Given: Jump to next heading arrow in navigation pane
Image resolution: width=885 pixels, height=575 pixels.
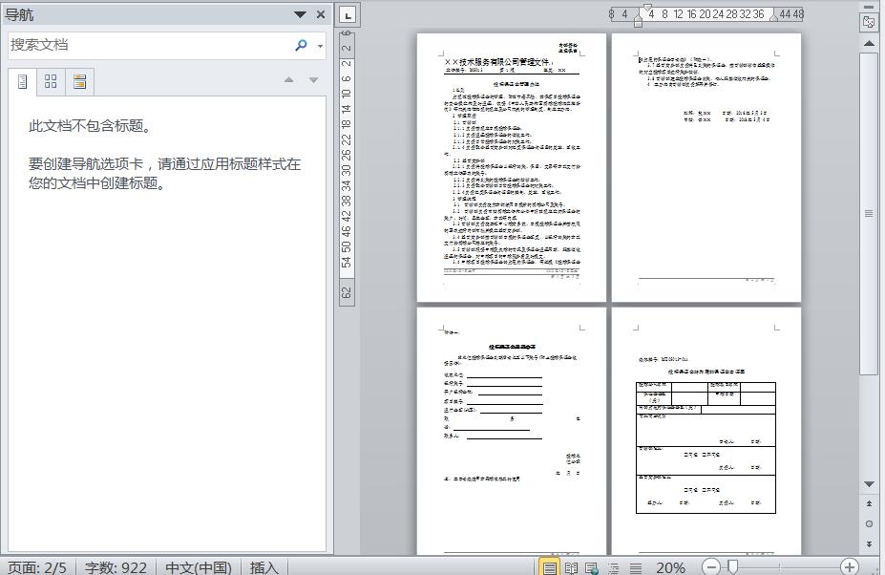Looking at the screenshot, I should point(313,80).
